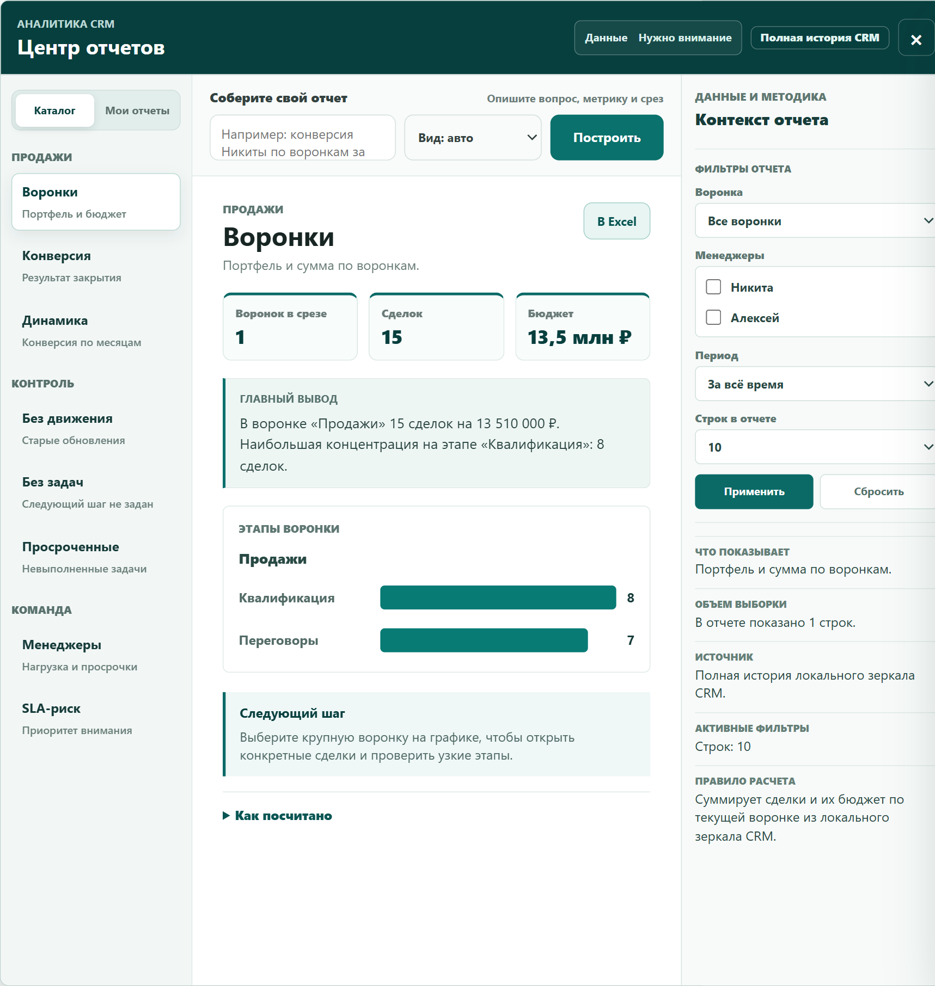935x986 pixels.
Task: Click the 'Сделок' metric card
Action: (436, 326)
